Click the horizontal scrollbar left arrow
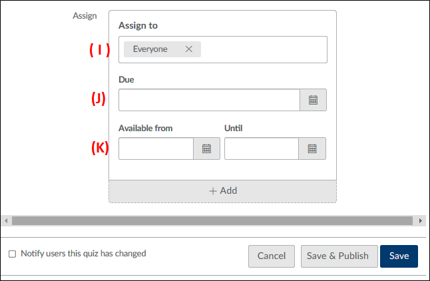Image resolution: width=430 pixels, height=281 pixels. point(7,220)
